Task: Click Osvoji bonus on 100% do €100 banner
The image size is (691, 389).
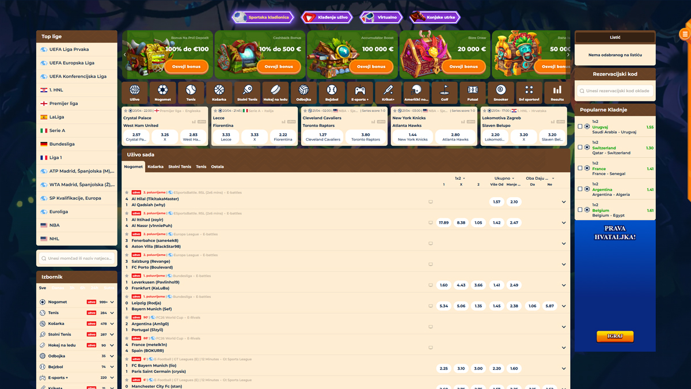Action: click(186, 66)
